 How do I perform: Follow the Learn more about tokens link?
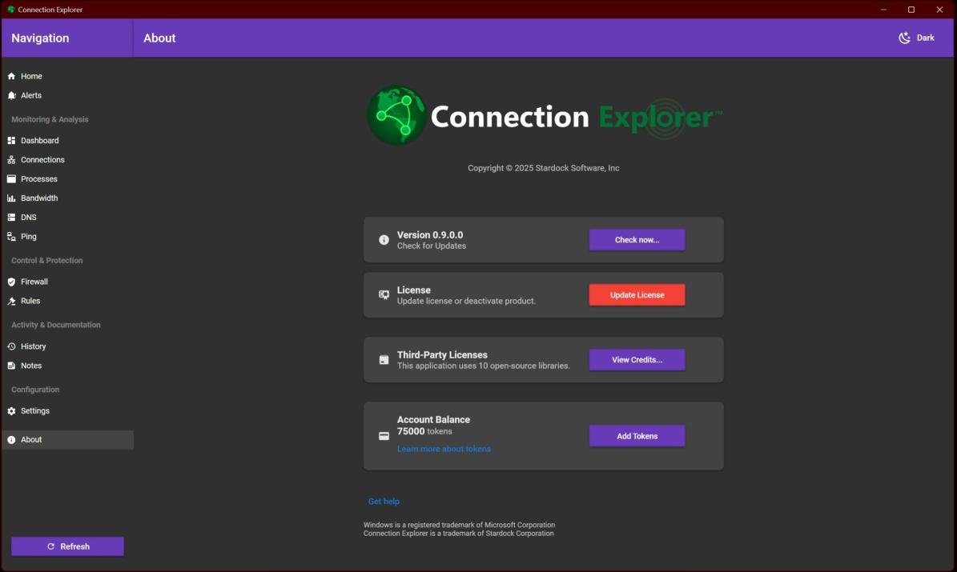(444, 449)
